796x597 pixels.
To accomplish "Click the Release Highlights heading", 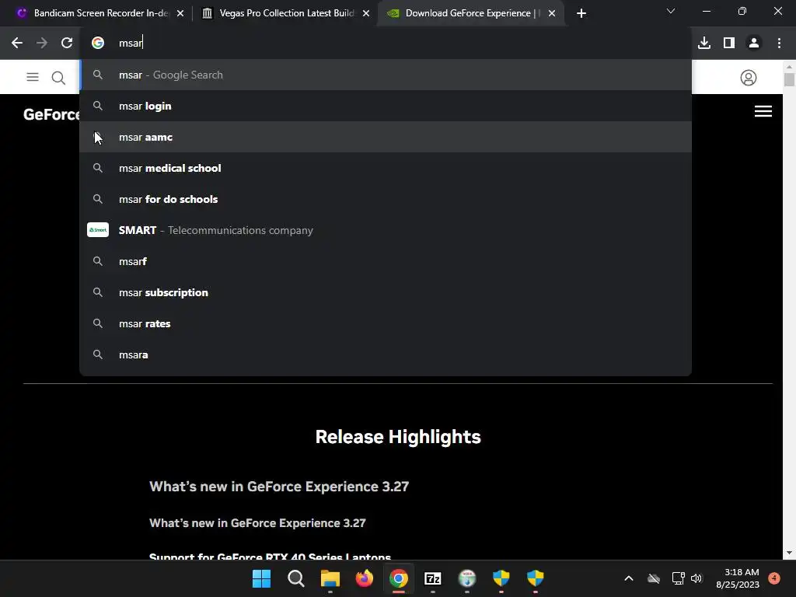I will (x=398, y=437).
